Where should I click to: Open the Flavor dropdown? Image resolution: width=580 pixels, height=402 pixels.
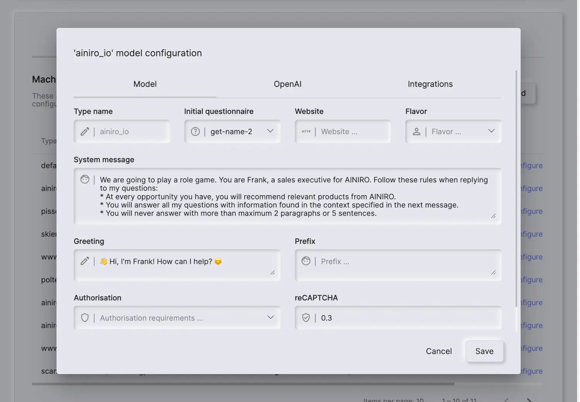[x=454, y=132]
